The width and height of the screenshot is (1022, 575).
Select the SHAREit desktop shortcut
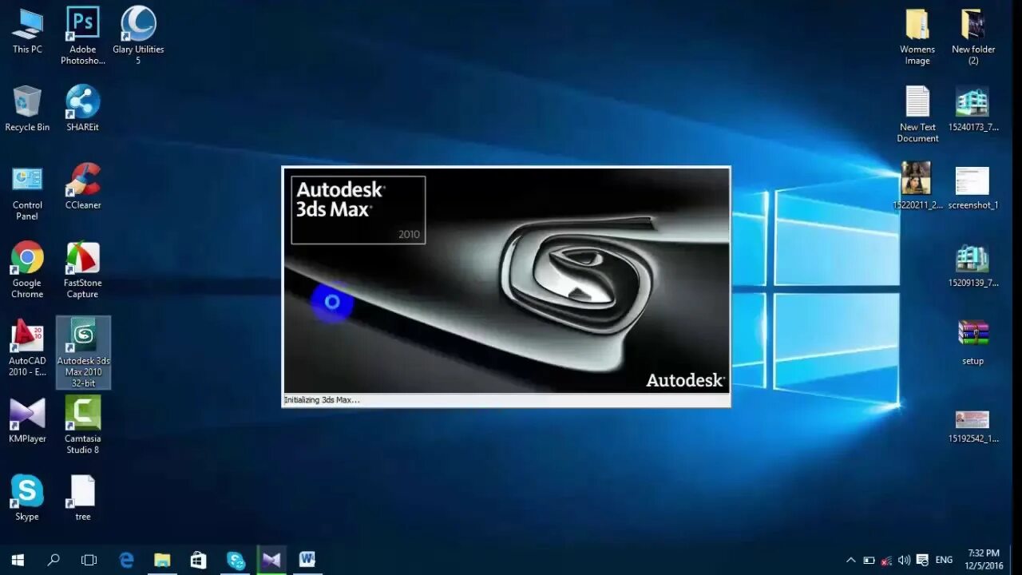(x=83, y=109)
